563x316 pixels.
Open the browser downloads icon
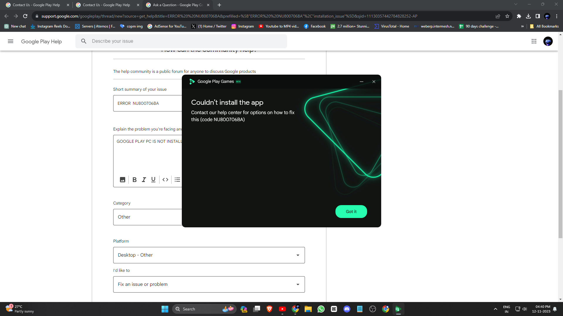528,16
